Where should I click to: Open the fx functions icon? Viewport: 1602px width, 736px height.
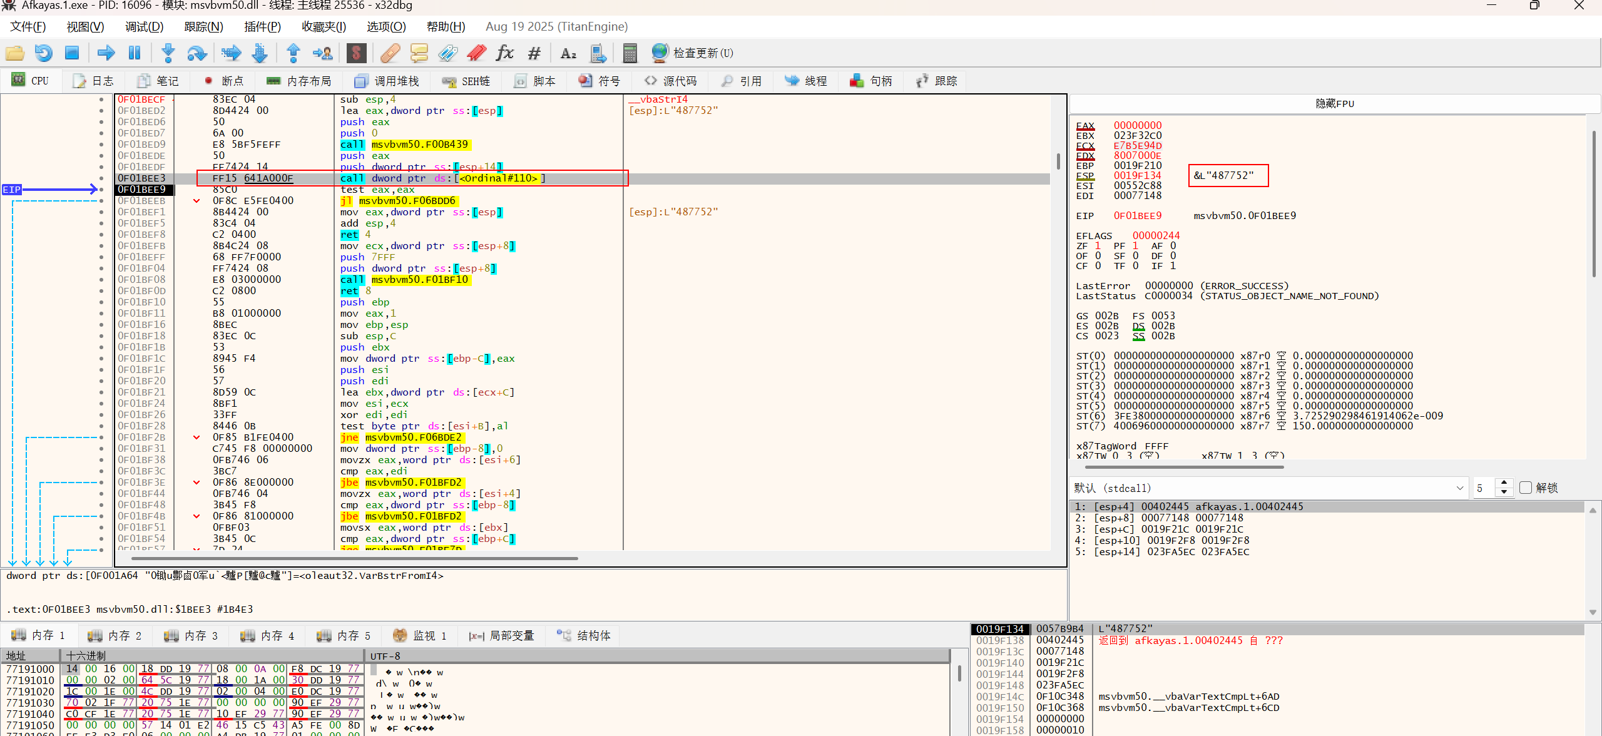point(504,53)
